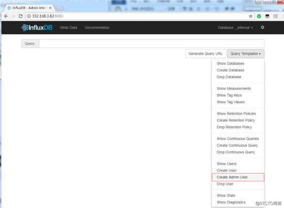The image size is (284, 208).
Task: Bookmark page with the star icon
Action: [x=250, y=16]
